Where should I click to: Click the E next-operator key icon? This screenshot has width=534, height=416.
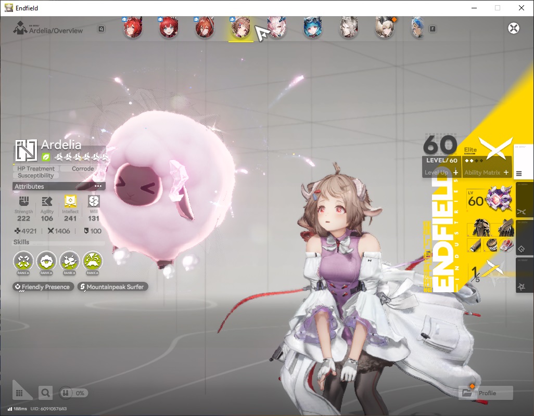[433, 29]
